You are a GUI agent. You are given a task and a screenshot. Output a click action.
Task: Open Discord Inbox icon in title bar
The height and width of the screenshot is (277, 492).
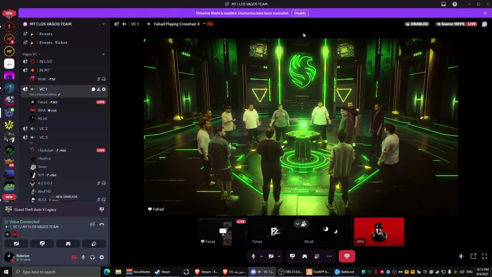pos(444,4)
